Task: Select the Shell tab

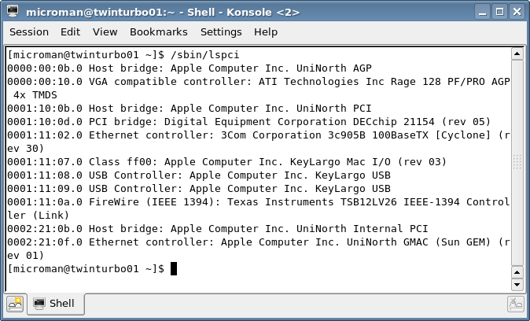Action: pos(56,304)
